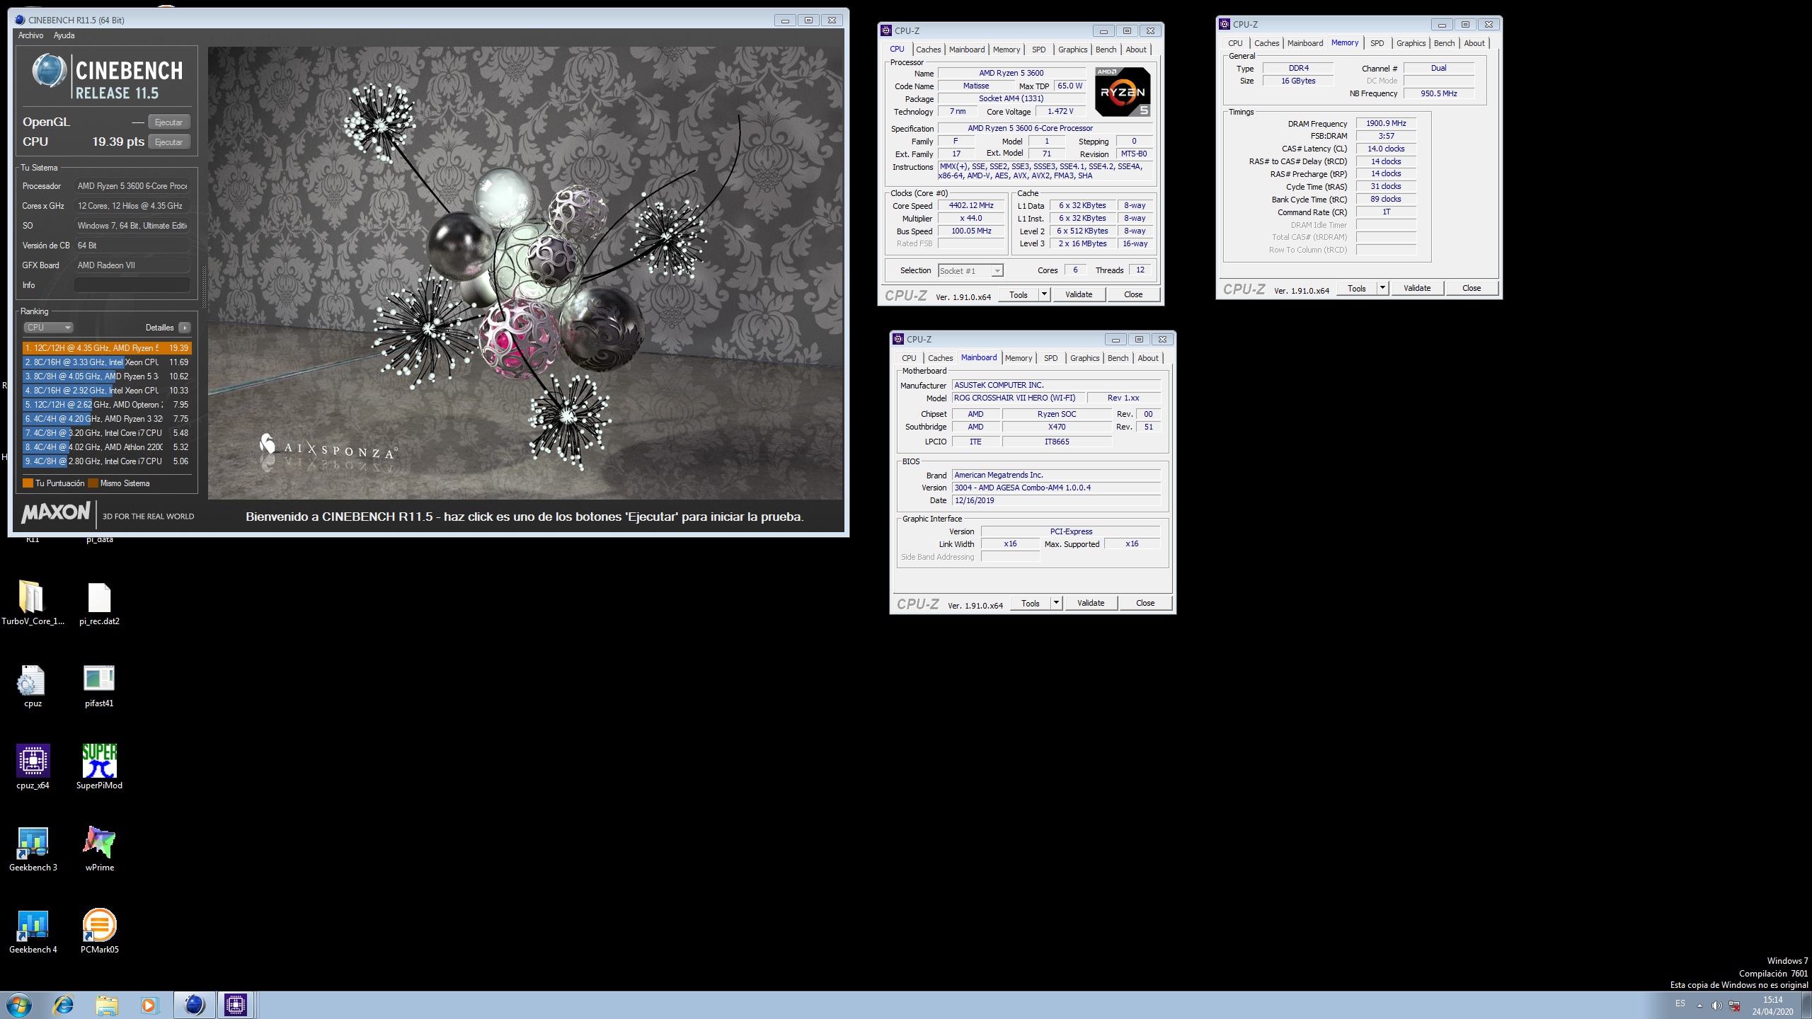The height and width of the screenshot is (1019, 1812).
Task: Click the taskbar clock showing 15:14
Action: [x=1773, y=1006]
